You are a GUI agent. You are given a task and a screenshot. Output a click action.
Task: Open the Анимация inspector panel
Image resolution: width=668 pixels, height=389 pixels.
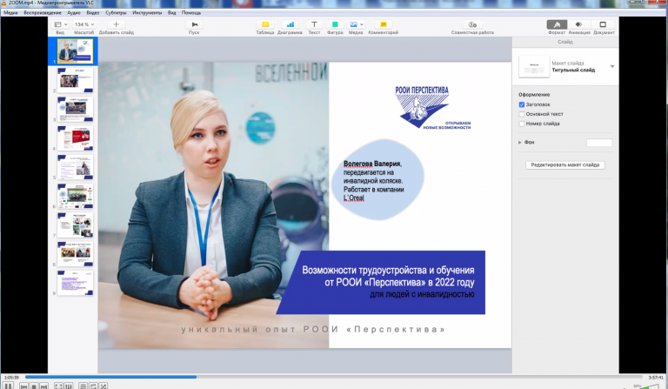coord(579,24)
